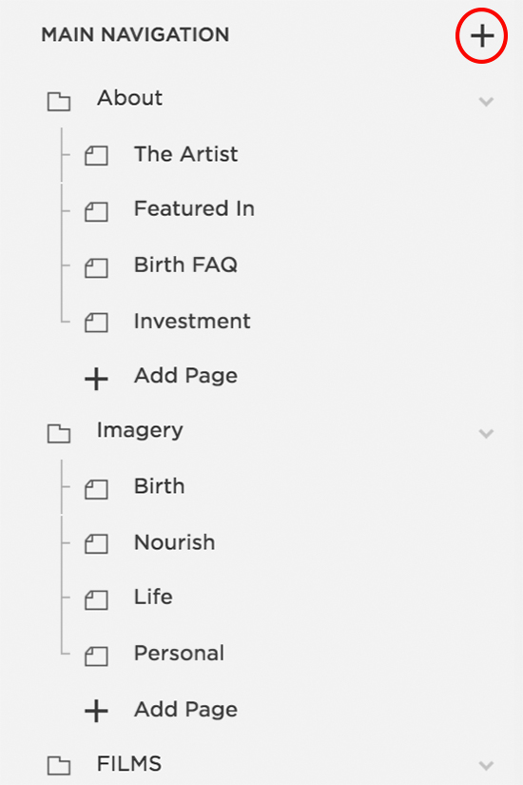Open the Birth page under Imagery
523x785 pixels.
tap(159, 486)
